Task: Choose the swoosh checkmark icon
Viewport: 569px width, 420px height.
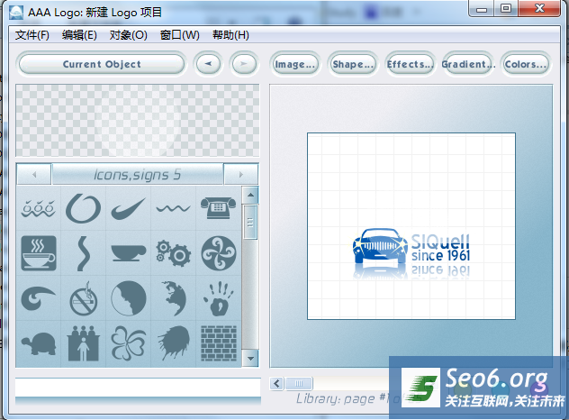Action: 128,208
